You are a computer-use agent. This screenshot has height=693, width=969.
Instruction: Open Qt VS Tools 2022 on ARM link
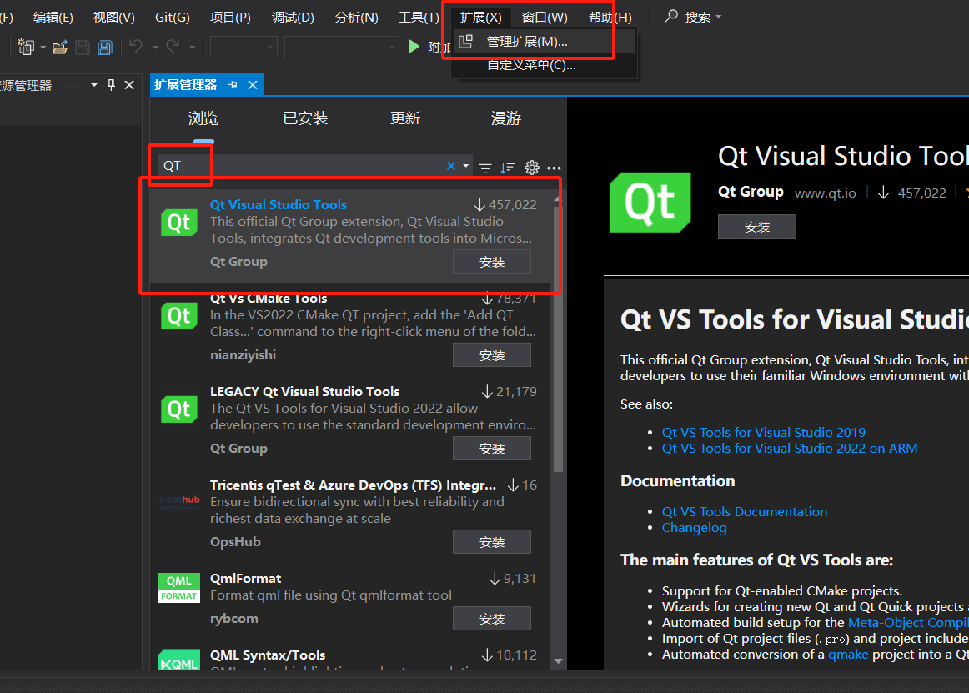(790, 448)
